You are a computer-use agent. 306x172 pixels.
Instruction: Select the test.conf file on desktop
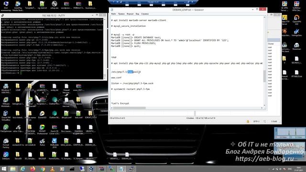pos(78,115)
